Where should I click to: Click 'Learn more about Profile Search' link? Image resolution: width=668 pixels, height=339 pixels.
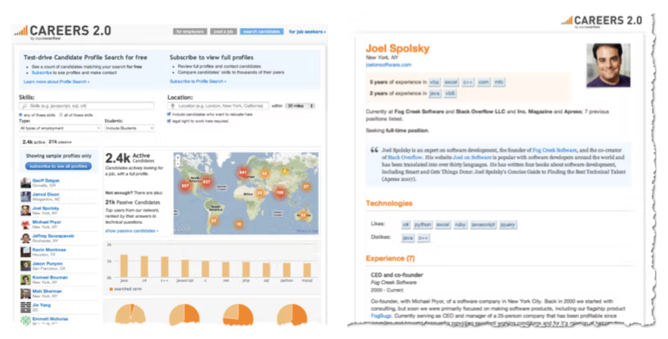pos(57,82)
